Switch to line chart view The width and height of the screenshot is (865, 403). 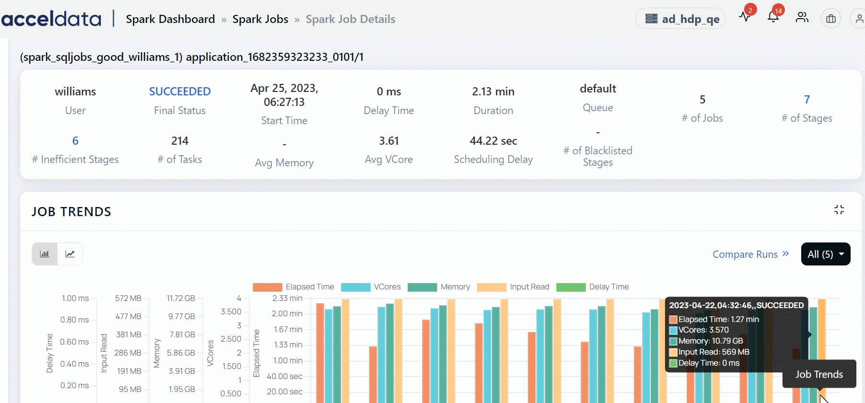(70, 254)
